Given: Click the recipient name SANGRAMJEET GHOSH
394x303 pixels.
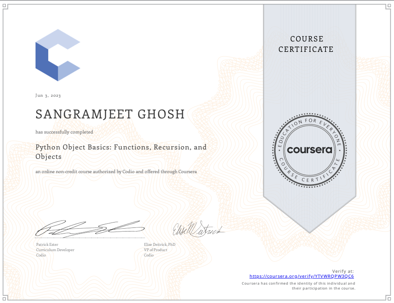Looking at the screenshot, I should 110,114.
